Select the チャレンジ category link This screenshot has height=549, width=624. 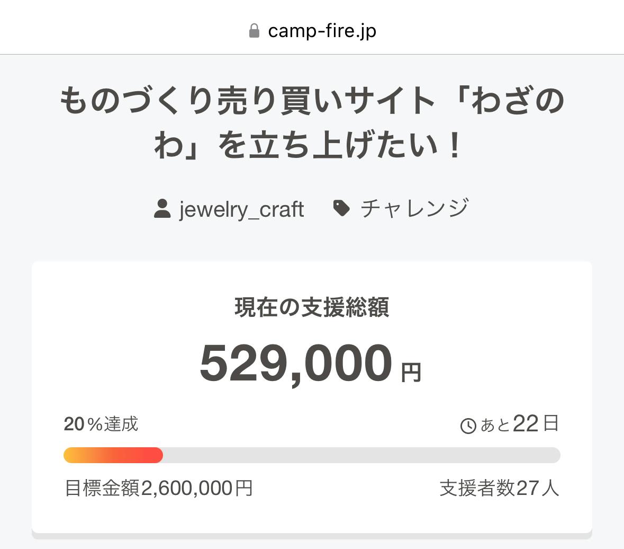click(x=414, y=208)
